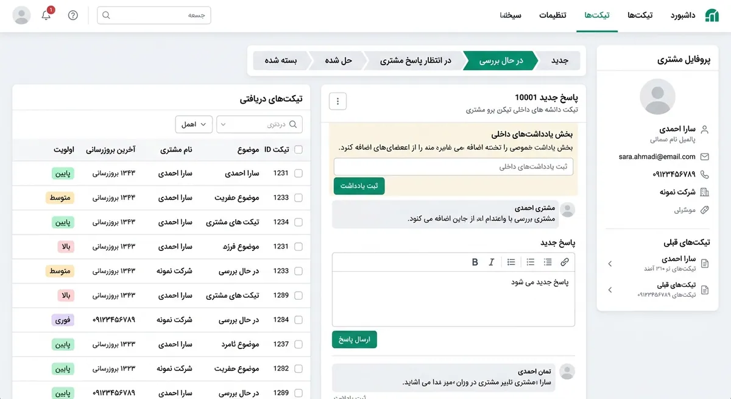The height and width of the screenshot is (399, 731).
Task: Click تمان احمدی message avatar
Action: tap(568, 372)
